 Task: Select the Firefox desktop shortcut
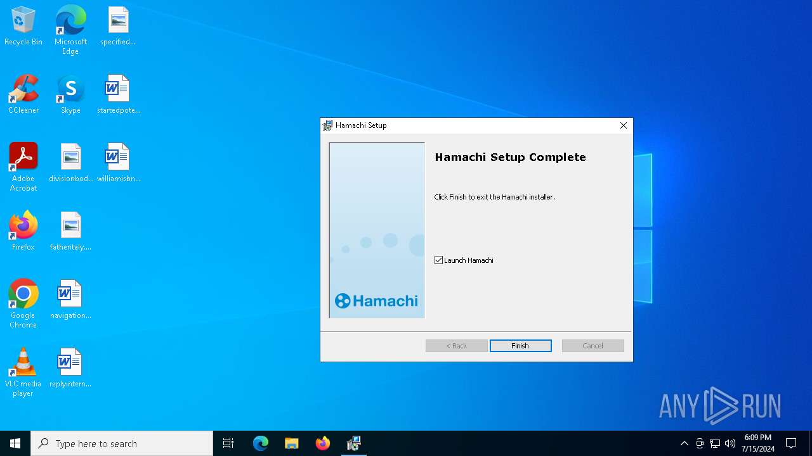(23, 231)
